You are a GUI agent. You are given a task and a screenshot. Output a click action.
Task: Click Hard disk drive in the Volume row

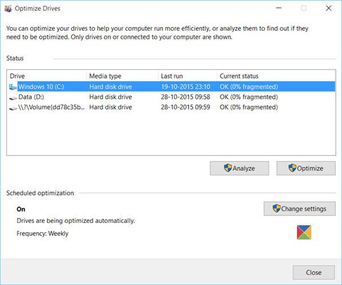(111, 107)
